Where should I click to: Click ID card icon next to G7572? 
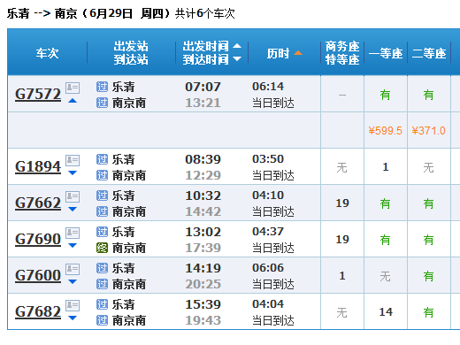click(73, 88)
